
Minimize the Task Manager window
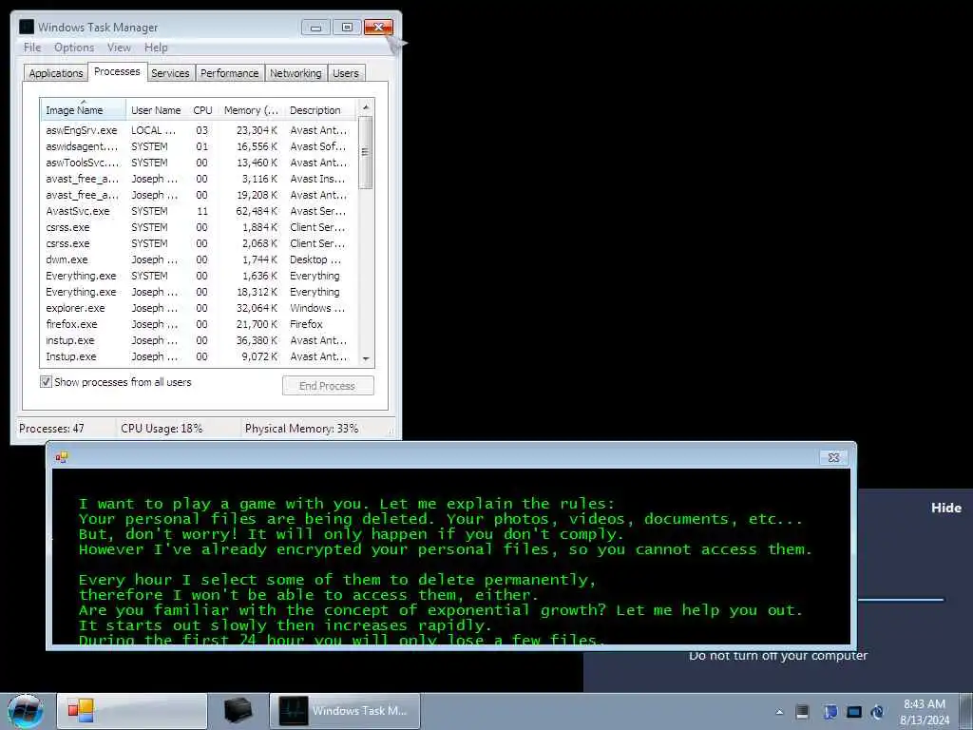tap(315, 28)
